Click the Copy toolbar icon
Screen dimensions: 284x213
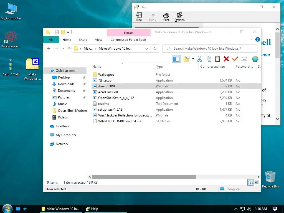[209, 59]
